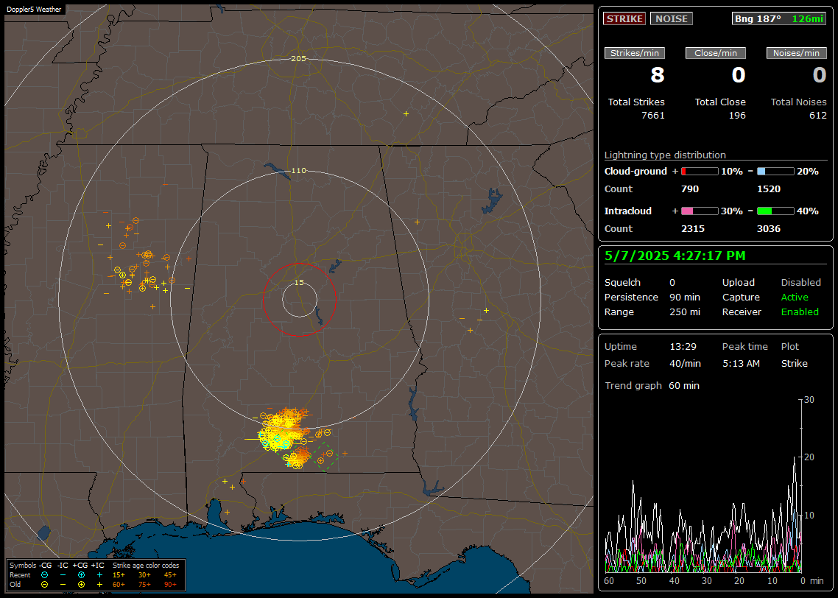Click the green negative intracloud 40% bar
Screen dimensions: 838x598
(x=775, y=211)
